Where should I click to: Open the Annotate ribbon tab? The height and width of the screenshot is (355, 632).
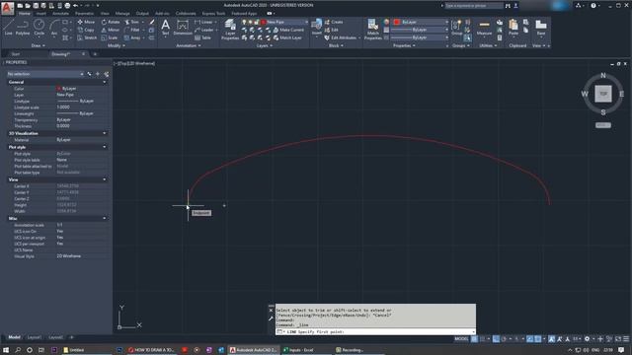click(60, 13)
